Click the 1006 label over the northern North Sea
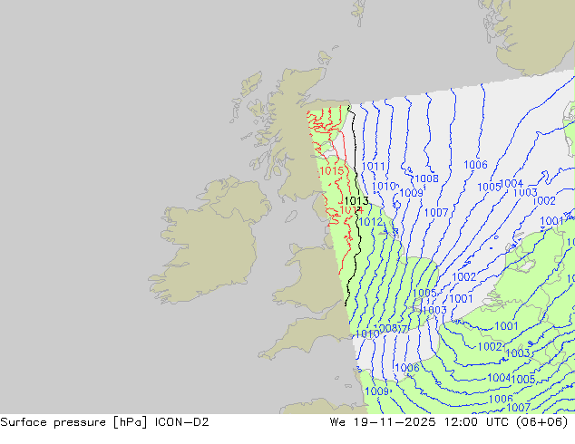 (x=475, y=165)
